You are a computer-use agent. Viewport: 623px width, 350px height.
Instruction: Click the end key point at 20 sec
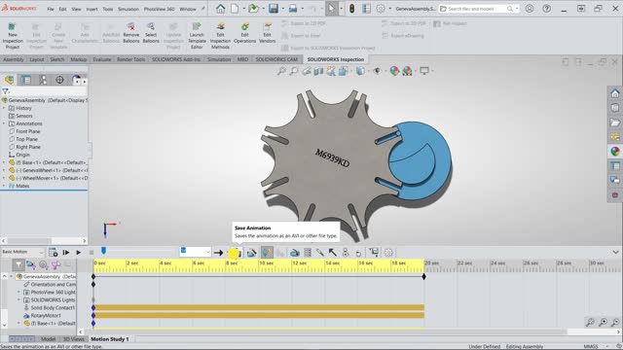coord(424,276)
